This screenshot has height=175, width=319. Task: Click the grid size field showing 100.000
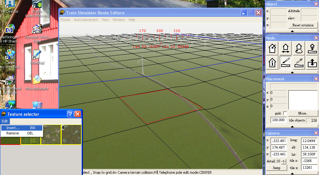279,120
